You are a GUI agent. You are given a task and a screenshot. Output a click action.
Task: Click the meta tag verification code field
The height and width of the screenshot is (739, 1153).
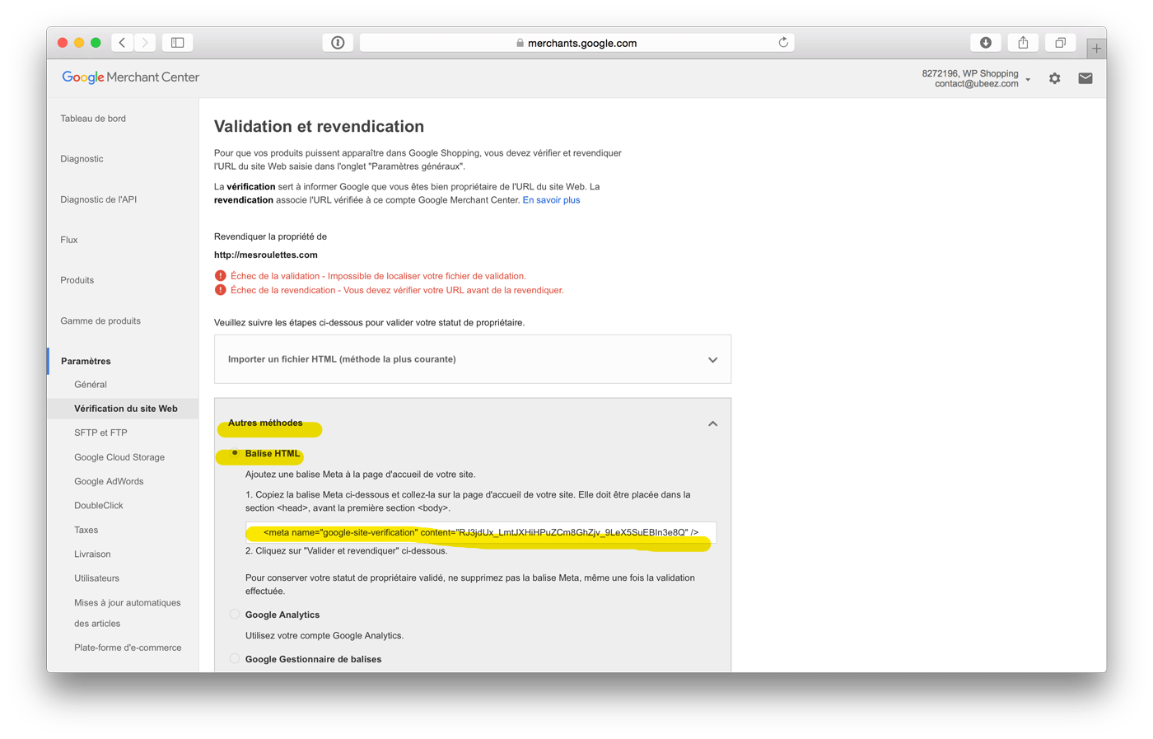tap(481, 532)
